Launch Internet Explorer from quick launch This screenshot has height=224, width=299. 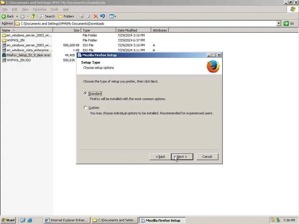pyautogui.click(x=30, y=220)
